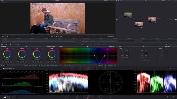177x99 pixels.
Task: Click the Lift master level slider
Action: [x=7, y=59]
